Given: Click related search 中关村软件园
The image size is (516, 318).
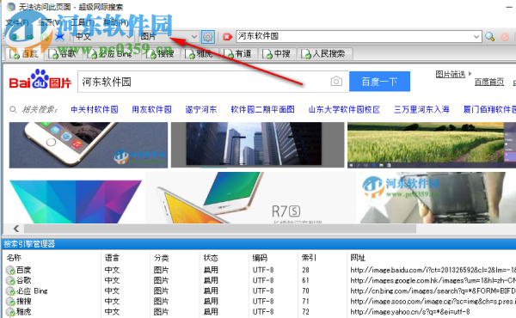Looking at the screenshot, I should pos(95,109).
